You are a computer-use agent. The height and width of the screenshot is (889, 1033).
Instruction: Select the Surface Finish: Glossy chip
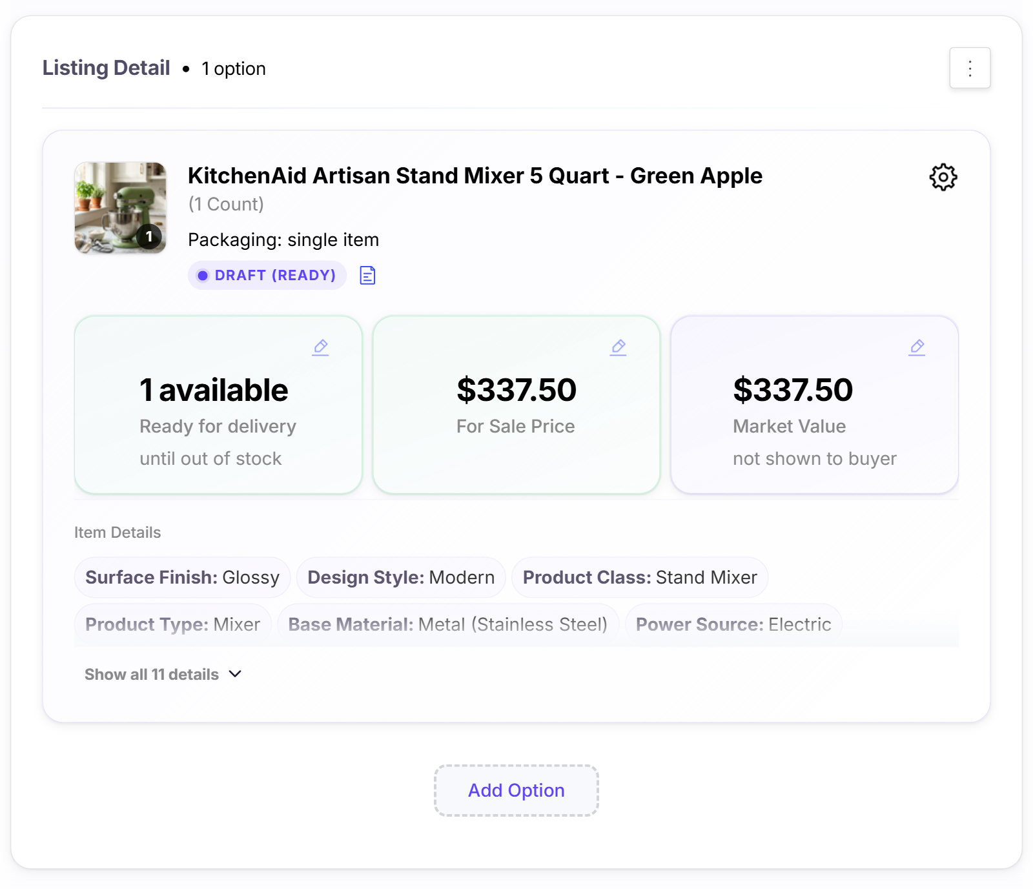click(x=181, y=577)
